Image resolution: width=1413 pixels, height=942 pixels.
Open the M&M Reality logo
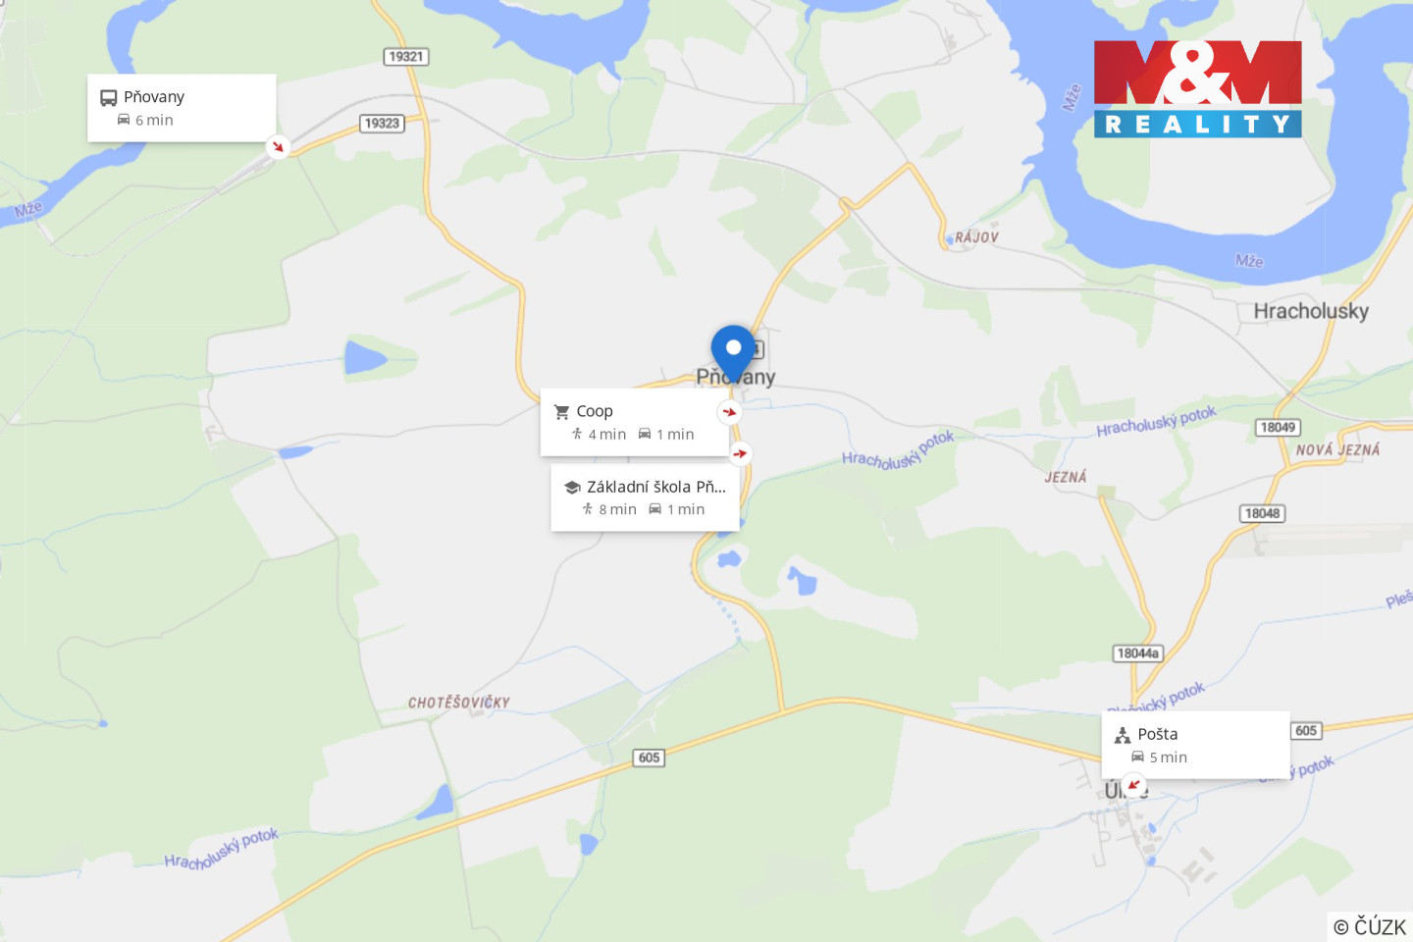[1198, 88]
